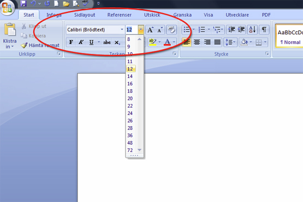
Task: Apply the yellow text highlight color
Action: pyautogui.click(x=153, y=42)
